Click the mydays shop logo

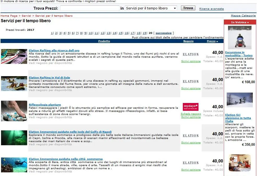[x=191, y=107]
